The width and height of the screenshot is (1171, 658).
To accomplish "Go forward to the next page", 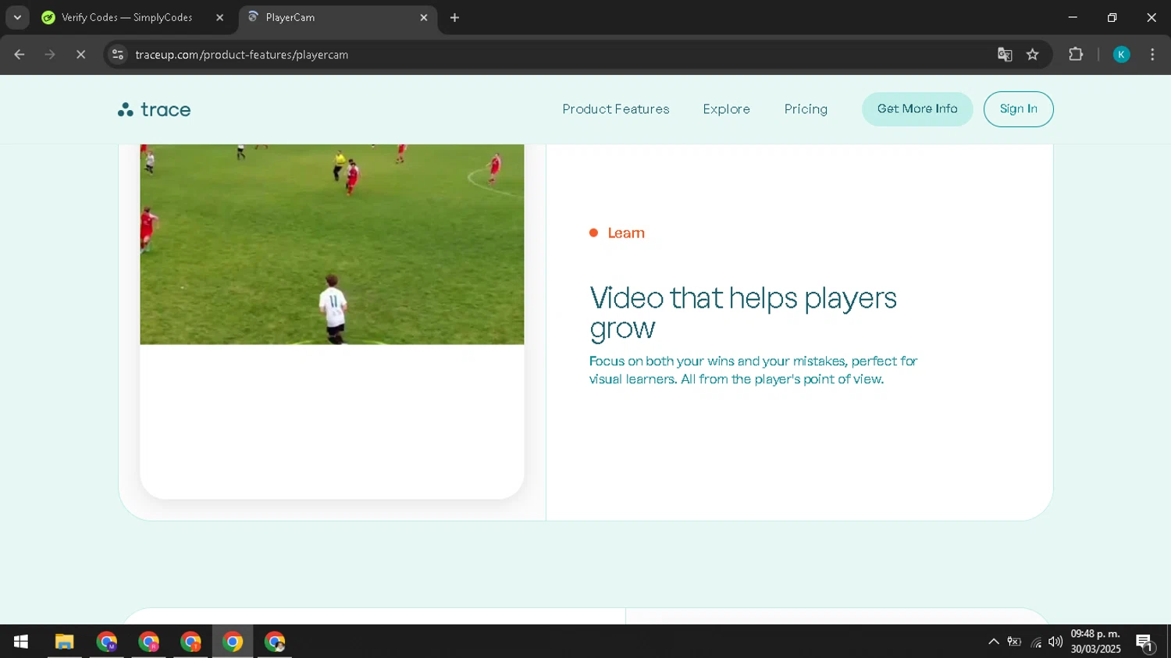I will tap(50, 55).
